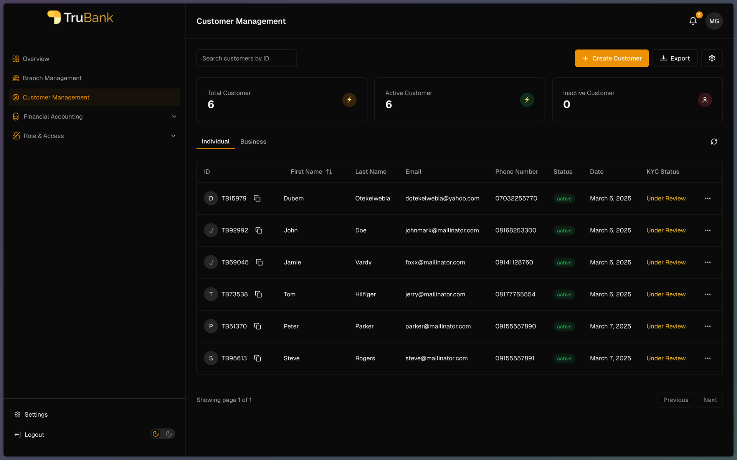Viewport: 737px width, 460px height.
Task: Switch to the Business tab
Action: [x=253, y=141]
